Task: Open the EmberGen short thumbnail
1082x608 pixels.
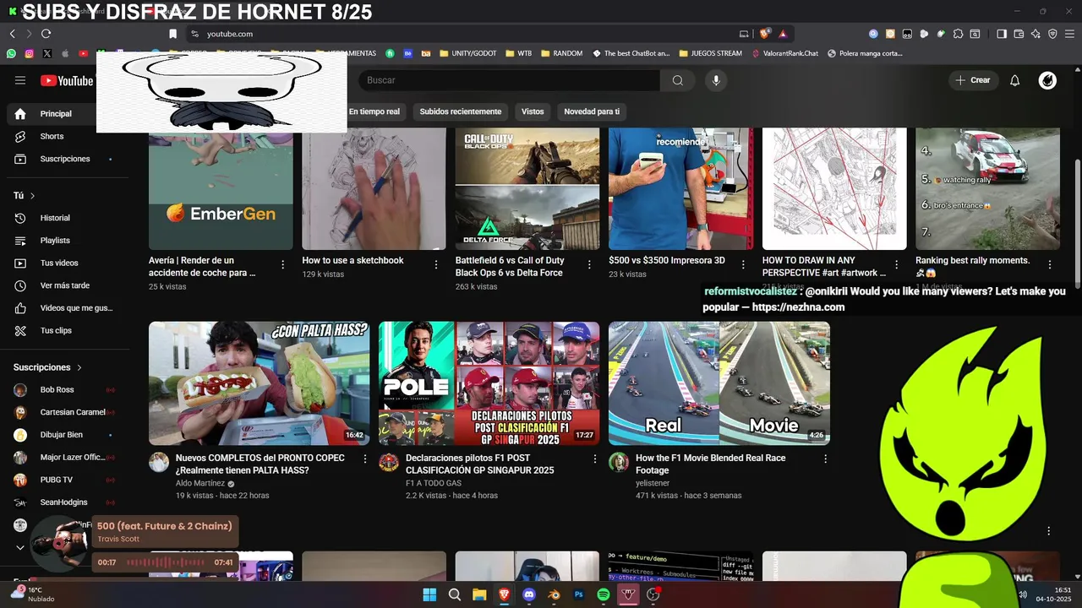Action: pos(221,191)
